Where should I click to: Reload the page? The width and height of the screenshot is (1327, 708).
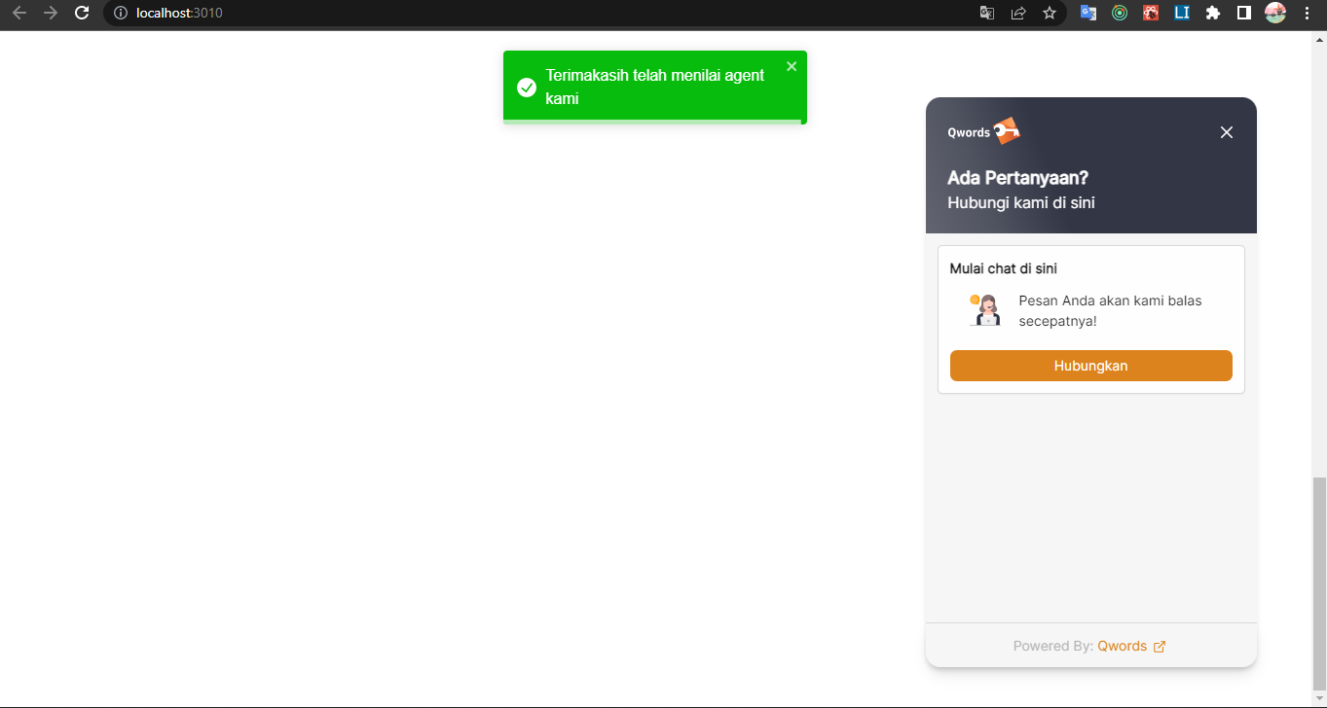pyautogui.click(x=83, y=13)
